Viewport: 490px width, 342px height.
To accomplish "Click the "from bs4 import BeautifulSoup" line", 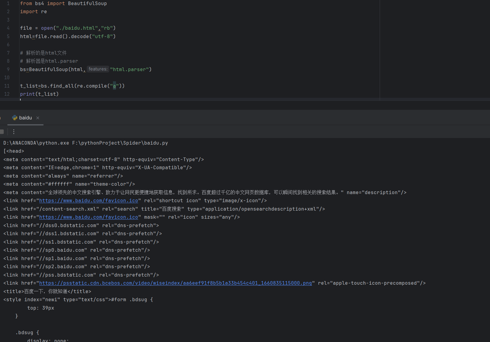I will pos(64,4).
